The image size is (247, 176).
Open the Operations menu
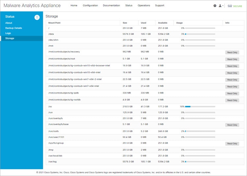(x=144, y=5)
